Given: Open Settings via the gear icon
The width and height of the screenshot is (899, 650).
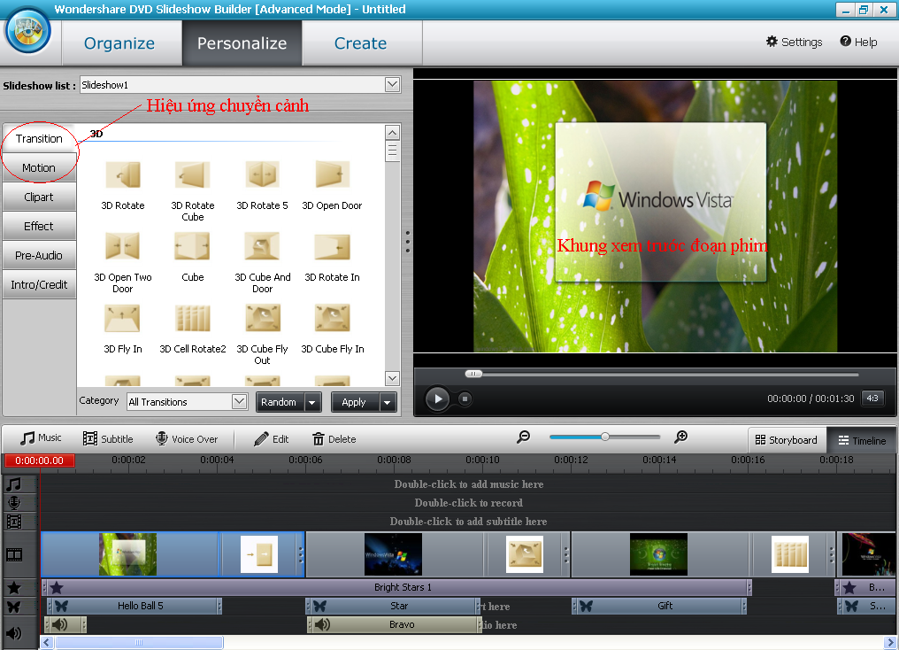Looking at the screenshot, I should (794, 42).
